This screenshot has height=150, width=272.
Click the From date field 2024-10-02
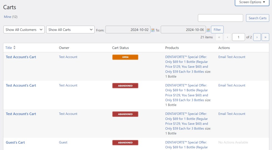128,29
